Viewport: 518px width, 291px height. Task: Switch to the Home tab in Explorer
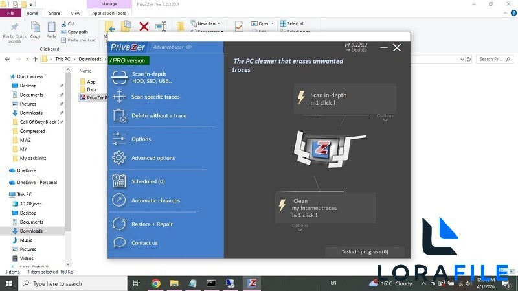pos(32,13)
